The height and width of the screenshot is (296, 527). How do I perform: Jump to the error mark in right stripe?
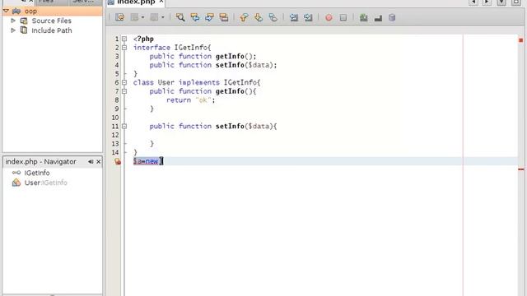pyautogui.click(x=521, y=169)
